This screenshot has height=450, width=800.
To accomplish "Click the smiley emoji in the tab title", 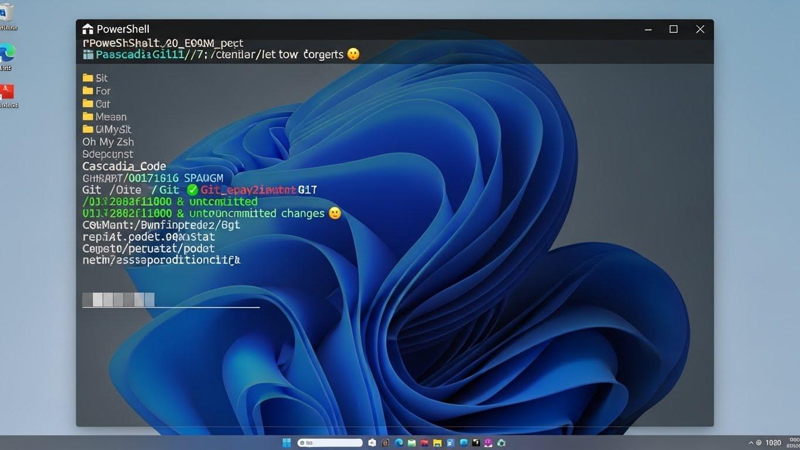I will 353,54.
